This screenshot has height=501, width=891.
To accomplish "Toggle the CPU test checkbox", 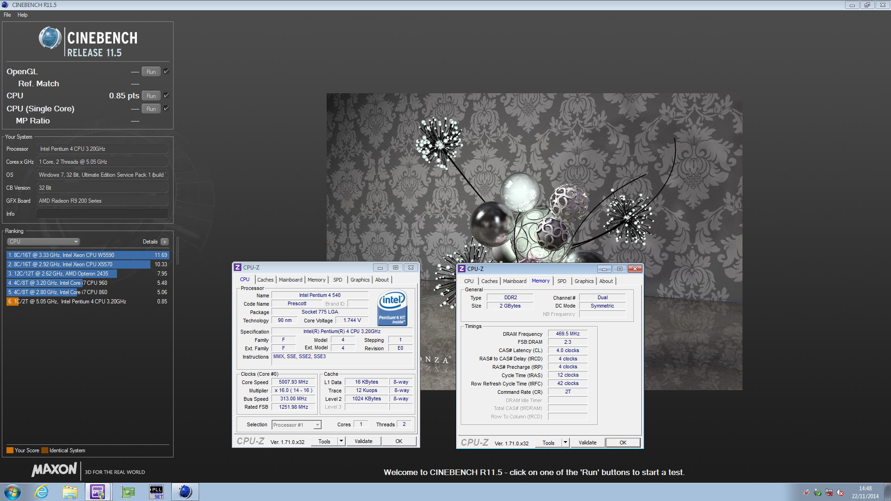I will [x=167, y=96].
